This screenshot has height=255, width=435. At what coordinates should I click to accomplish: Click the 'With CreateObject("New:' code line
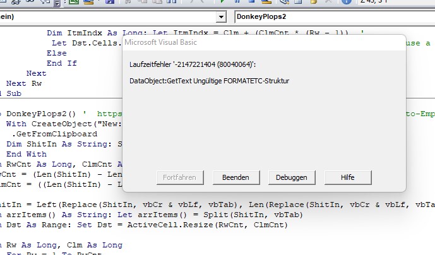click(64, 124)
